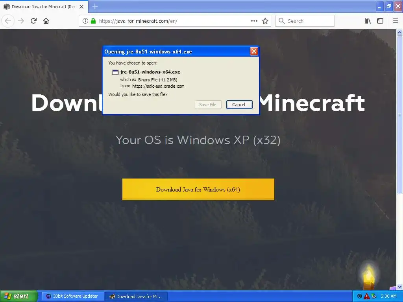403x302 pixels.
Task: Click the page scrollbar up arrow
Action: click(x=399, y=32)
